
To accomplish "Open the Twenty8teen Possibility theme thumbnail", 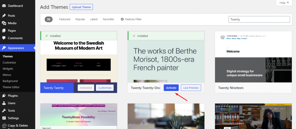I will [79, 116].
